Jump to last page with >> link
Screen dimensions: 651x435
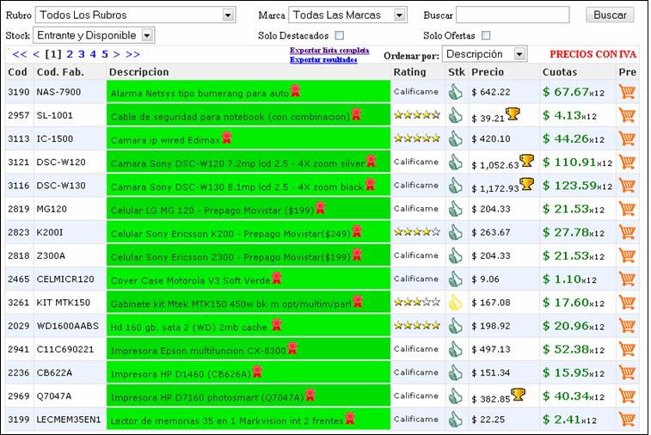[132, 54]
